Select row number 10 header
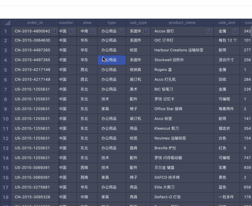The width and height of the screenshot is (252, 206). point(5,119)
